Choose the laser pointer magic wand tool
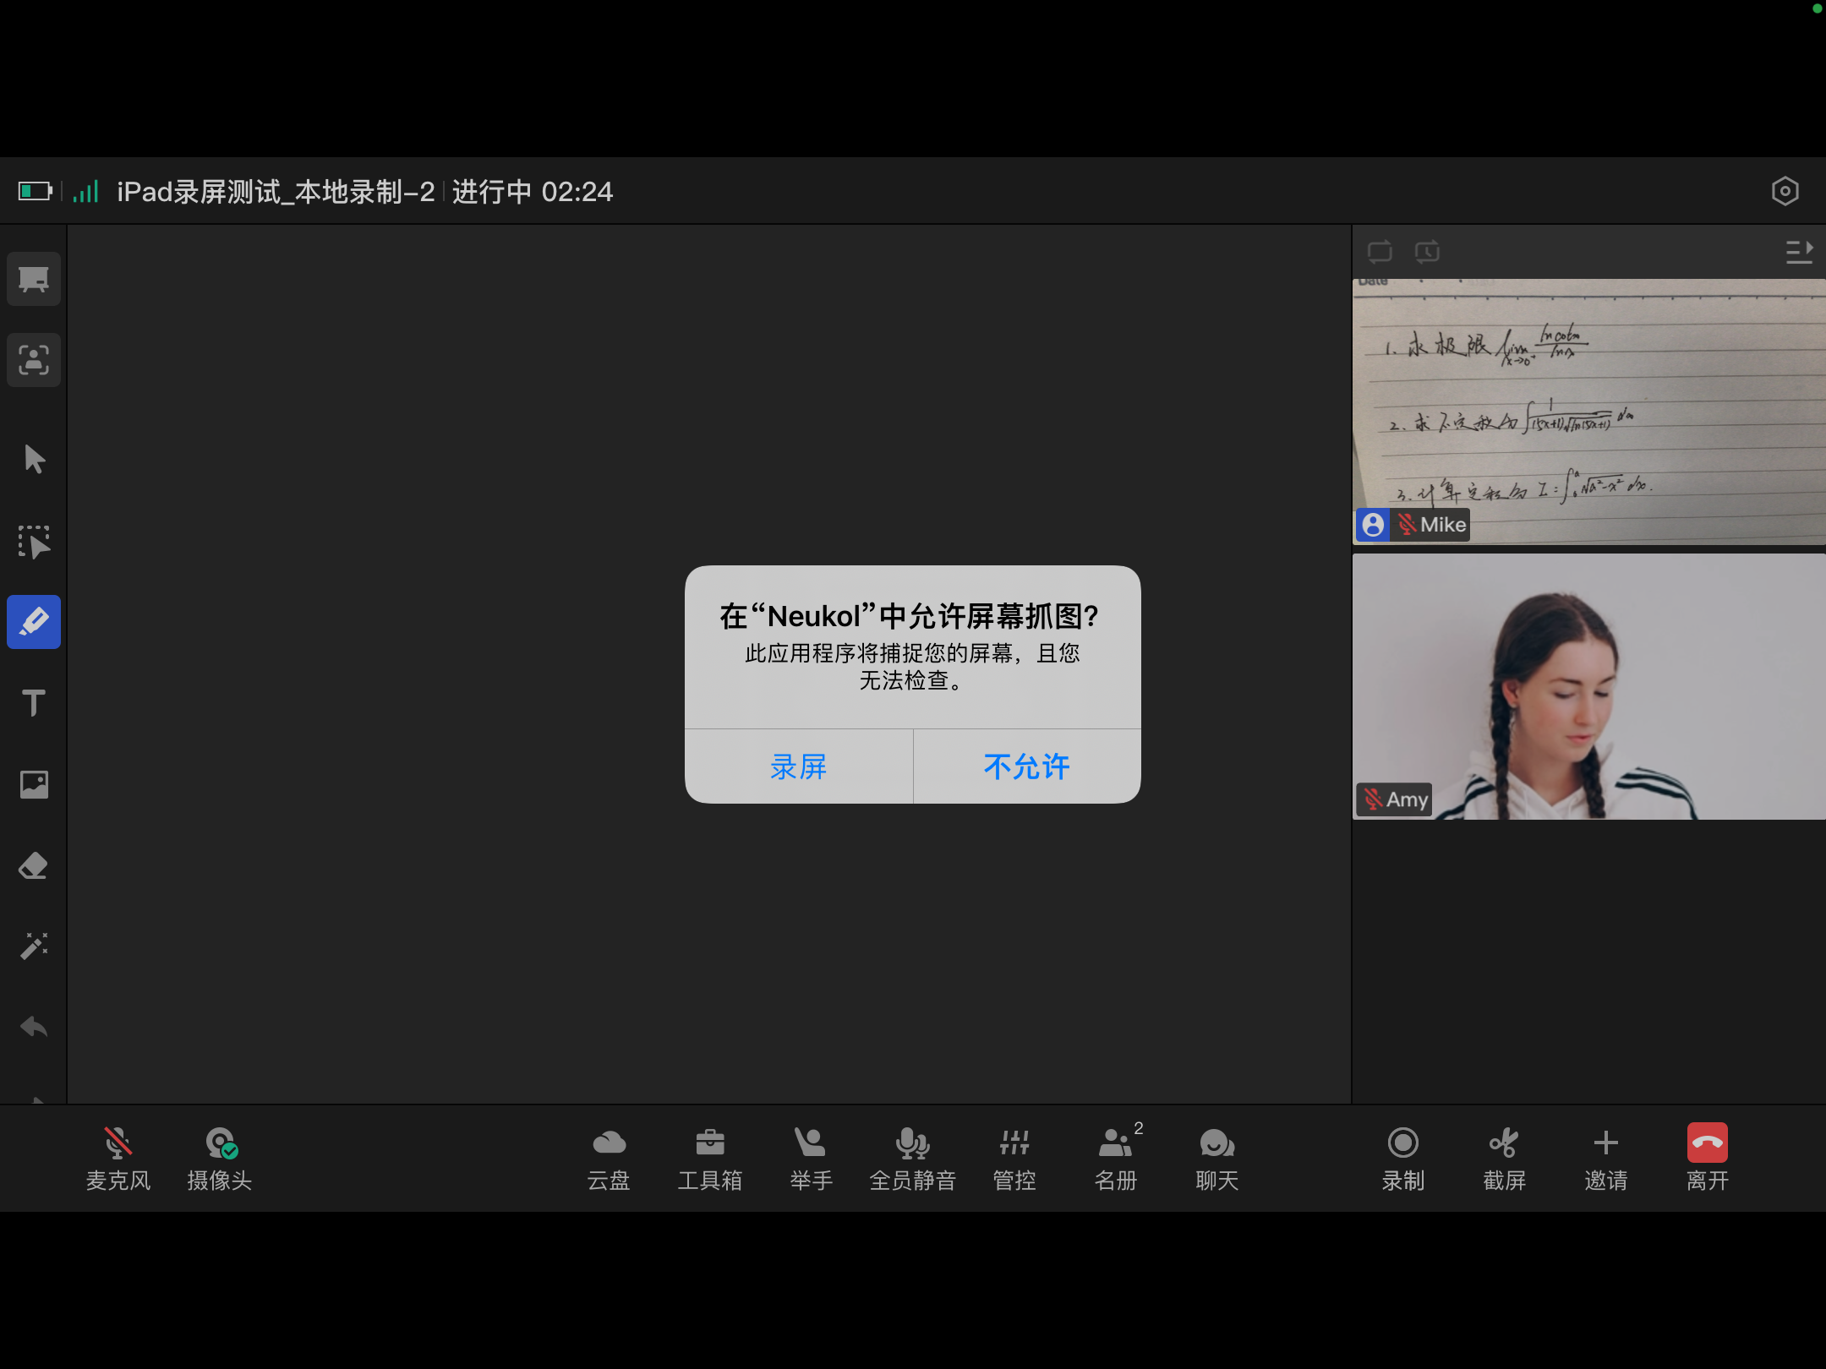The width and height of the screenshot is (1826, 1369). pyautogui.click(x=34, y=946)
